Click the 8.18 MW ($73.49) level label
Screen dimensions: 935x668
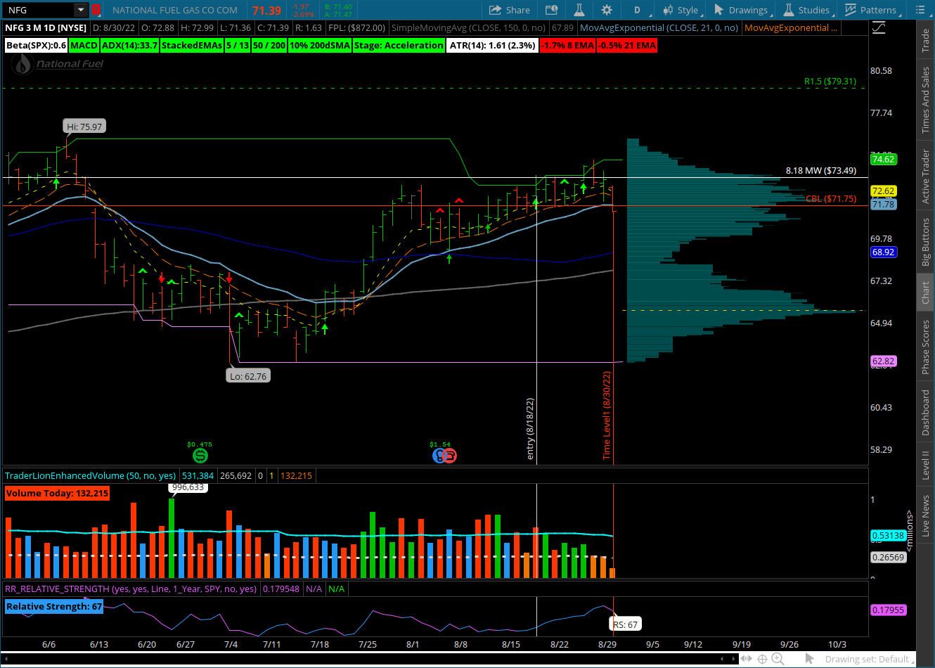coord(821,170)
